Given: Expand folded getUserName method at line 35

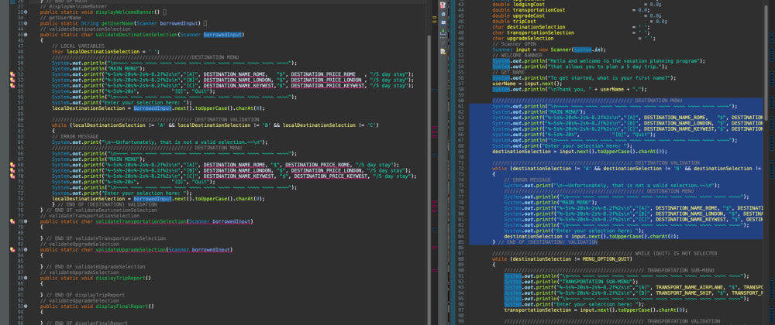Looking at the screenshot, I should (x=26, y=23).
